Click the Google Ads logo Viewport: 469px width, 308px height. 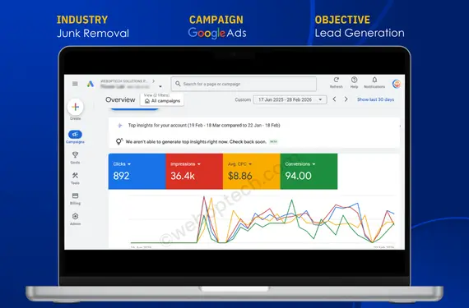click(x=91, y=84)
